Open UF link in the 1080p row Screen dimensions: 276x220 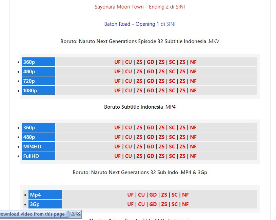pyautogui.click(x=117, y=91)
